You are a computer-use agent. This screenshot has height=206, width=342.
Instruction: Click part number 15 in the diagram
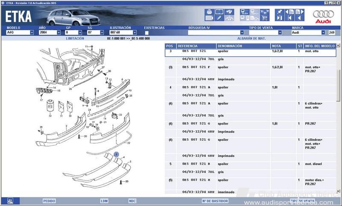(59, 90)
